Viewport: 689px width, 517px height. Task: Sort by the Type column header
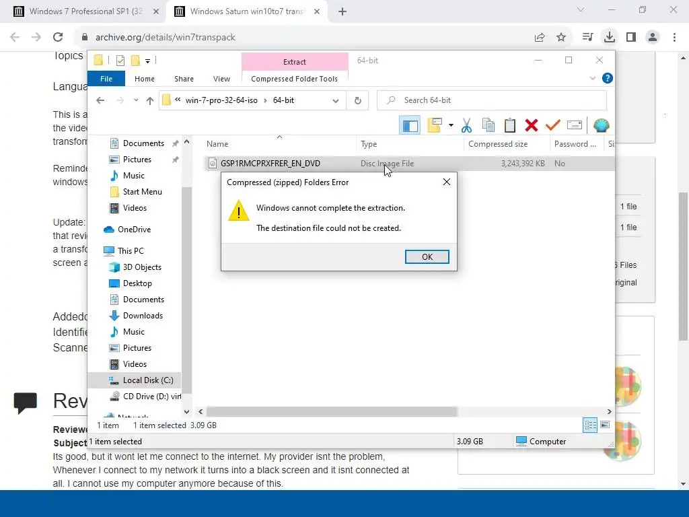410,144
